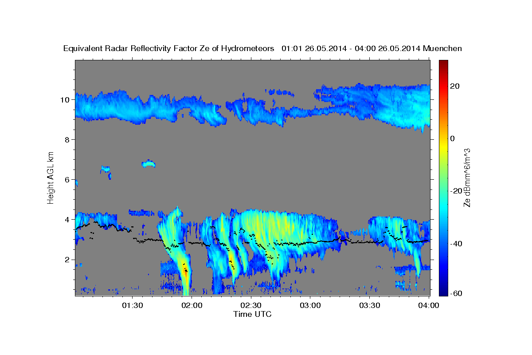Click the height tick label '8'
The width and height of the screenshot is (532, 355).
tap(68, 139)
